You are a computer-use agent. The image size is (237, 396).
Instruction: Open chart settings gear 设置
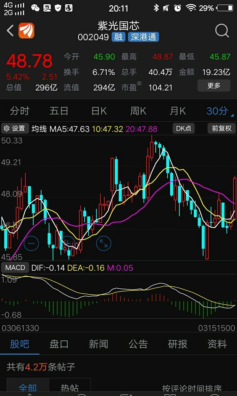click(x=14, y=128)
